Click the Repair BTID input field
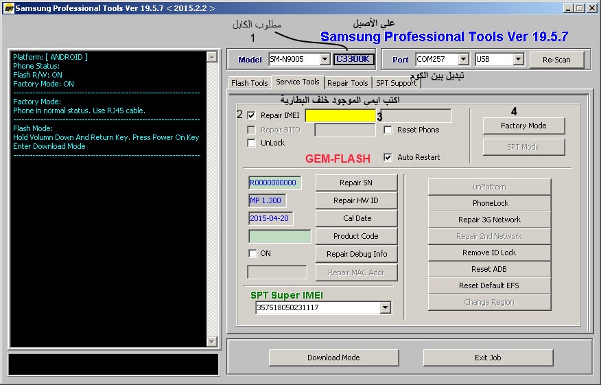This screenshot has width=601, height=385. [x=344, y=130]
